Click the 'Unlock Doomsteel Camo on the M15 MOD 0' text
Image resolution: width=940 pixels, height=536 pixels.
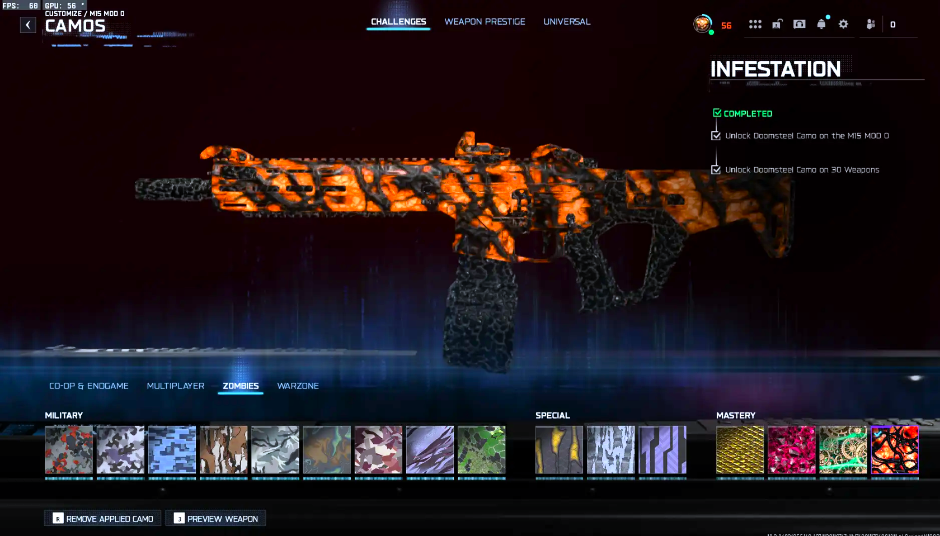point(807,136)
